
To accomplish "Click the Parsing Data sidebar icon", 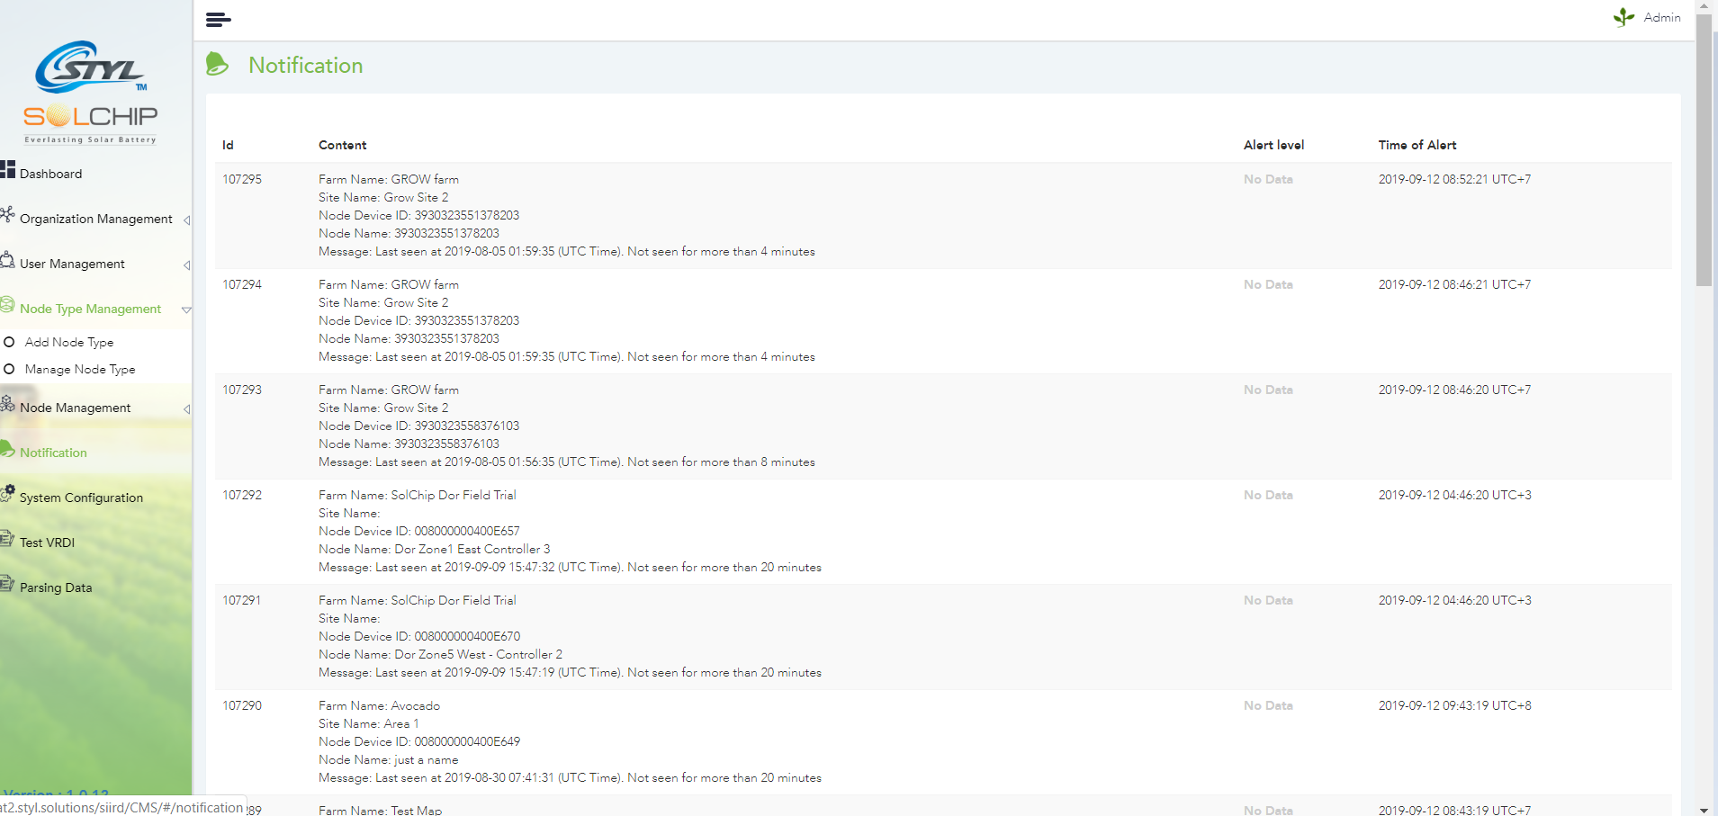I will pos(7,584).
